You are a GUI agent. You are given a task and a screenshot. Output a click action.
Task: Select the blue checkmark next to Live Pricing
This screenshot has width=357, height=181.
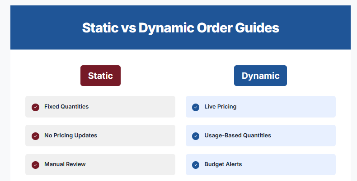tap(196, 107)
